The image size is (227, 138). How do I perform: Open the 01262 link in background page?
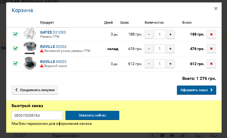(20, 136)
